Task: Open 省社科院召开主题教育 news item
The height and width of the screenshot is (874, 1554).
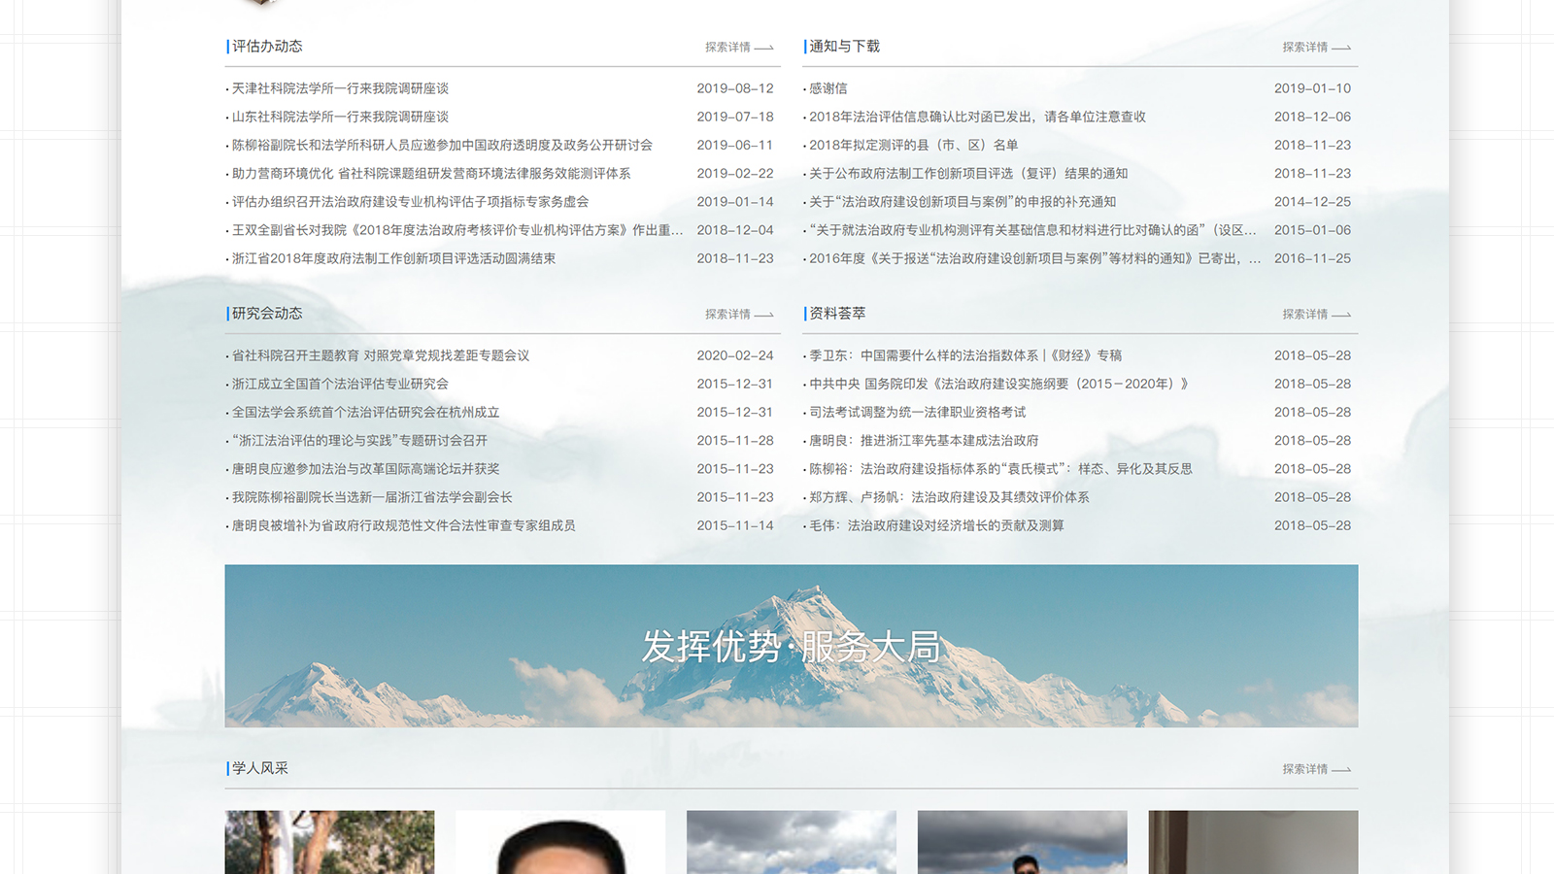Action: click(381, 355)
